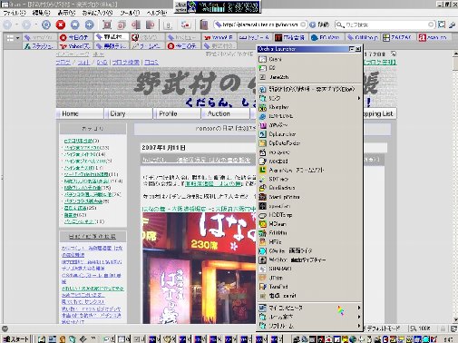Open the 表示 menu
The image size is (458, 343).
pyautogui.click(x=66, y=13)
